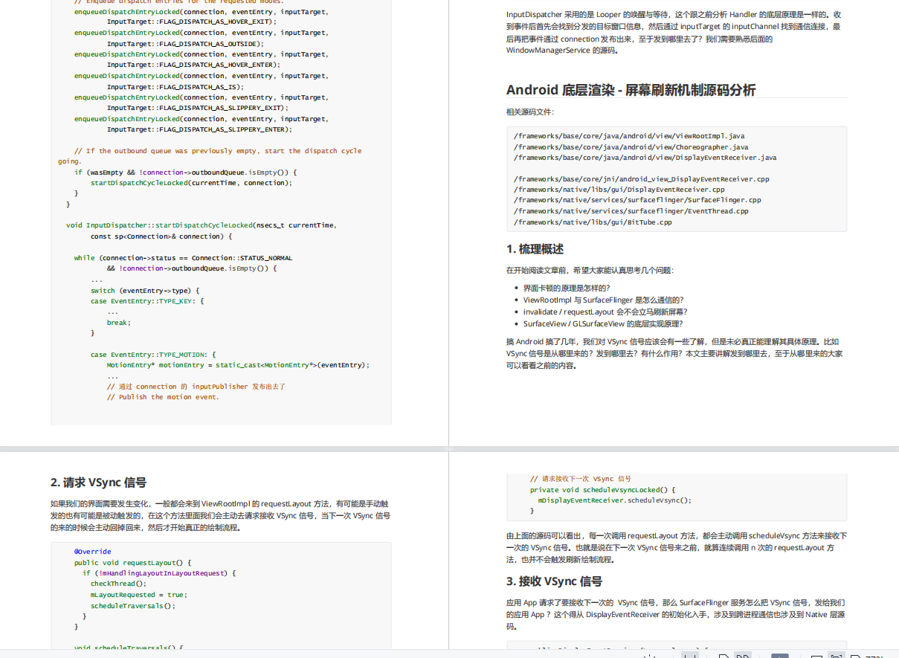899x658 pixels.
Task: Select the path line ending in ViewRootImpl.java
Action: click(629, 136)
